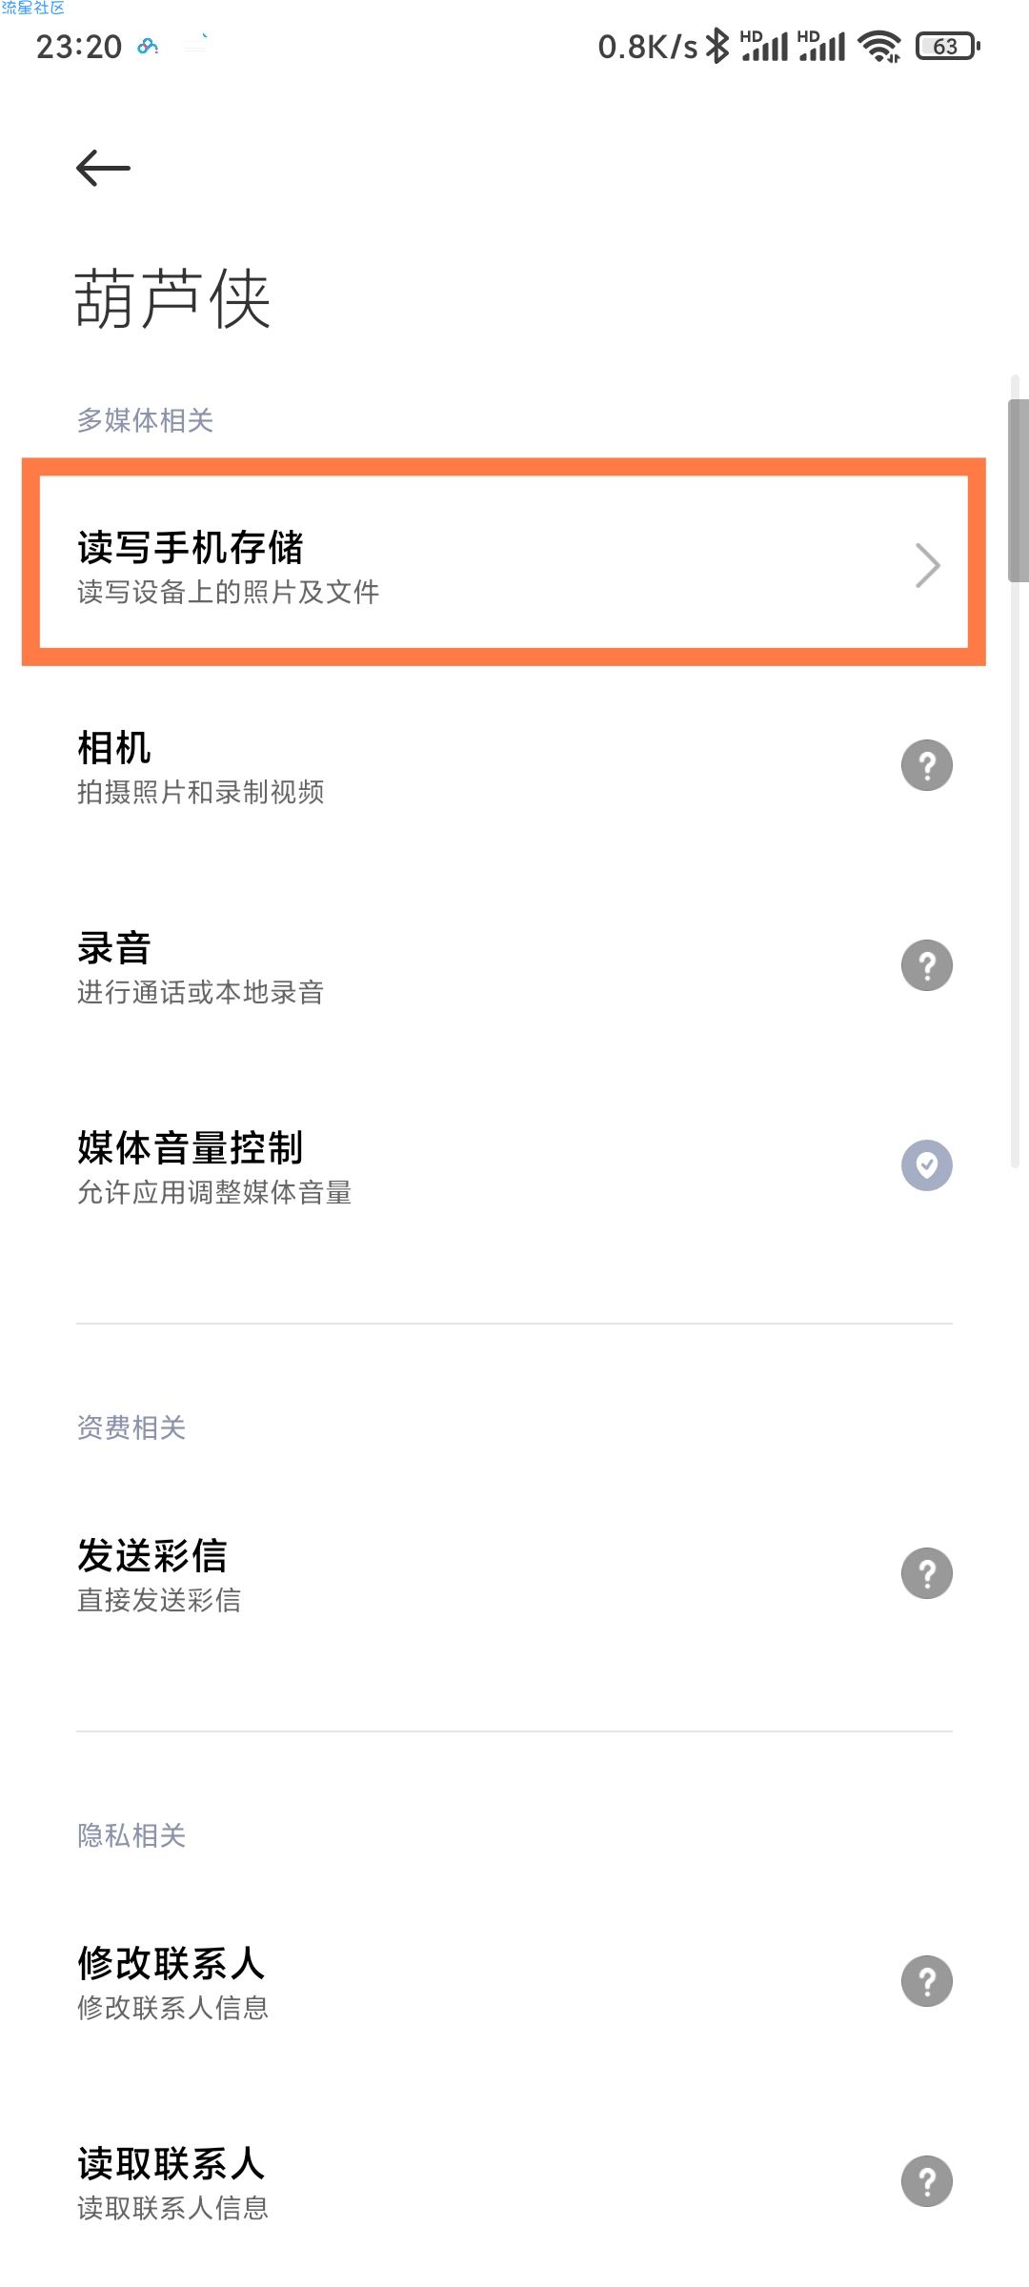
Task: Select the 录音 permission title
Action: (x=114, y=948)
